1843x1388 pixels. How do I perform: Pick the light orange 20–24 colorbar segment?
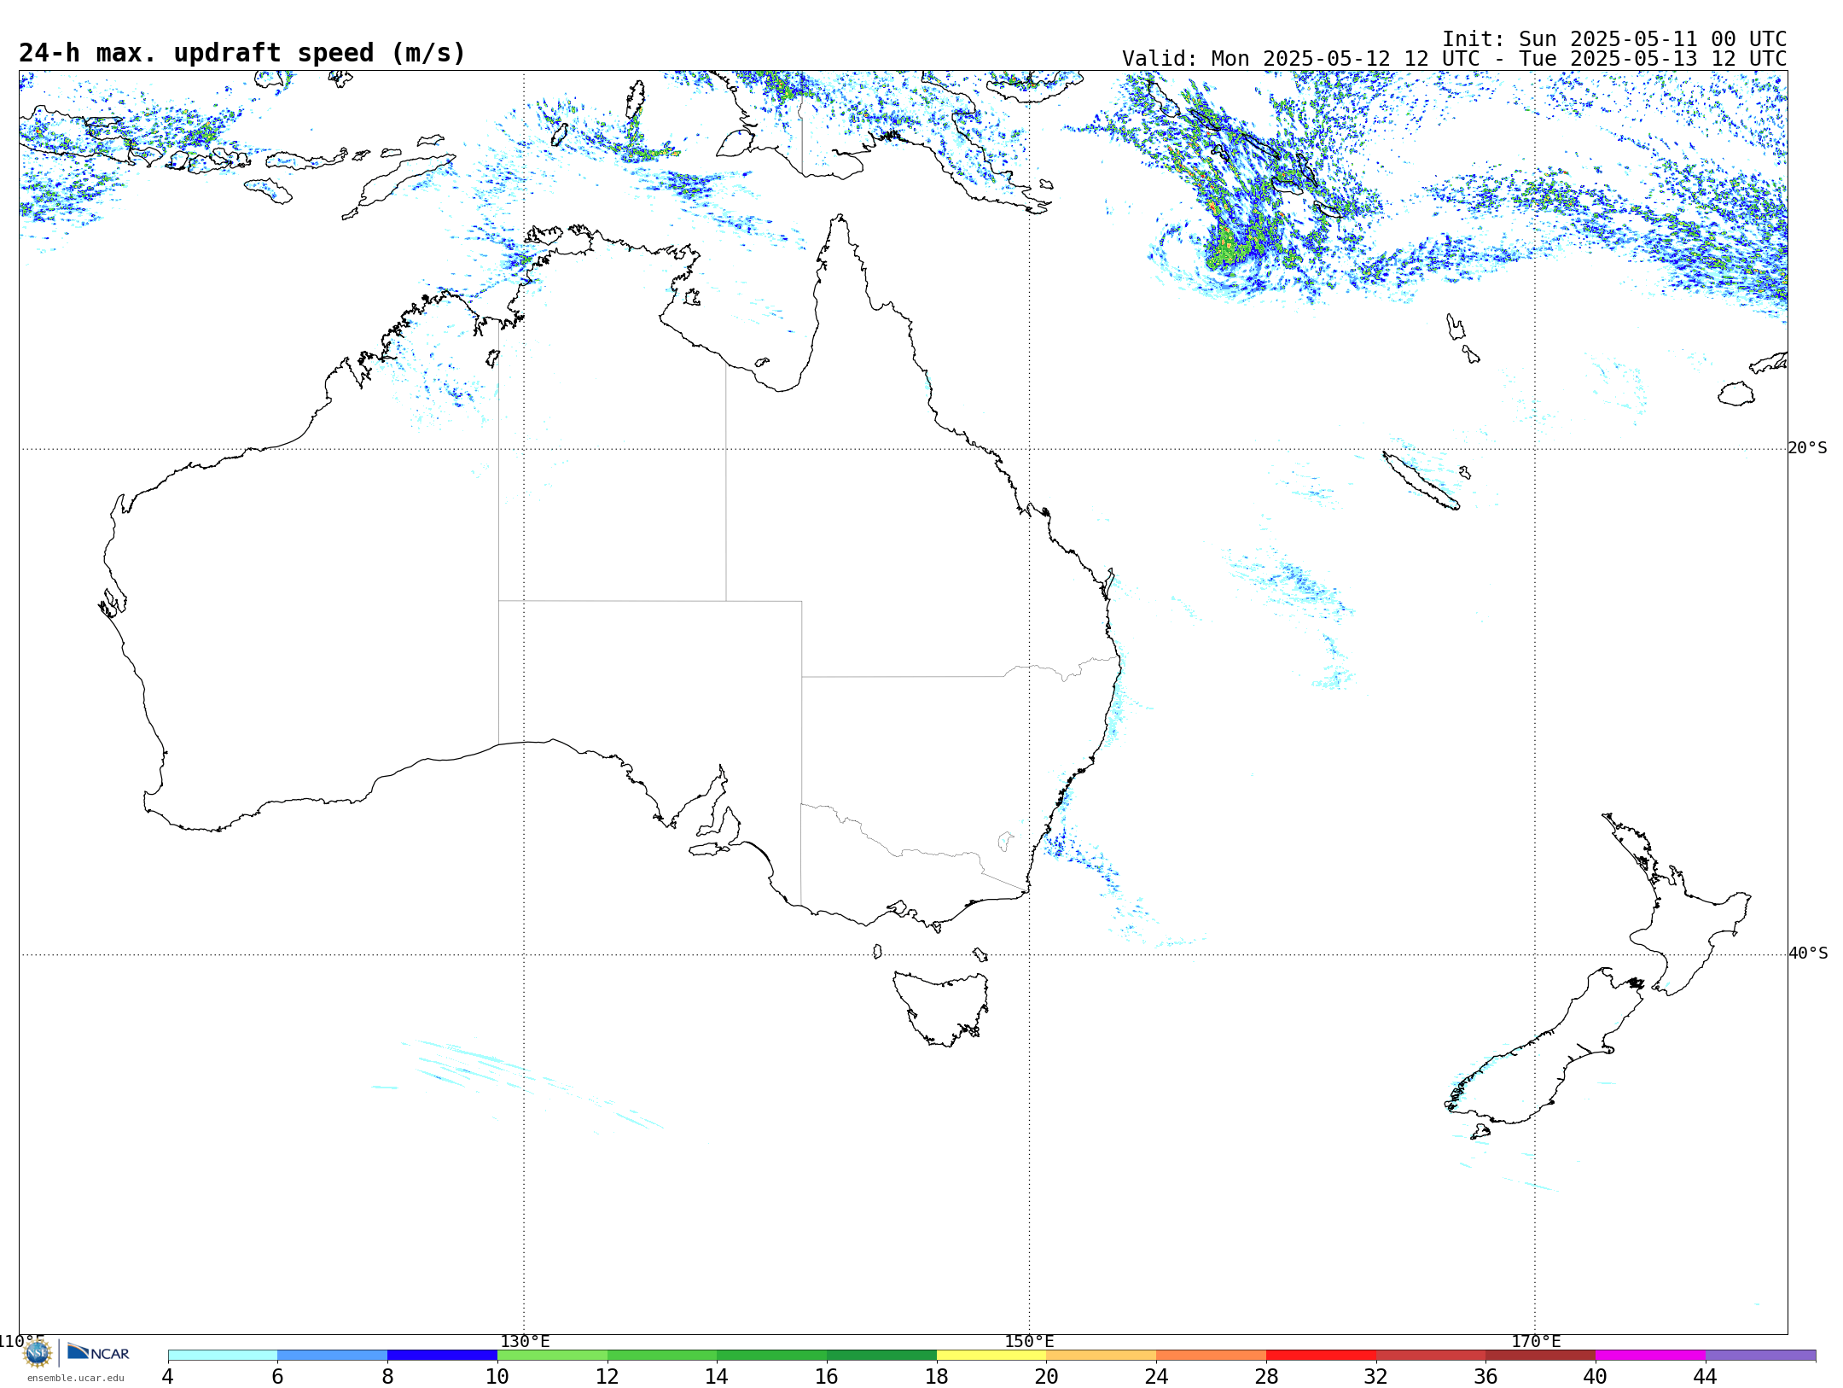[1102, 1356]
